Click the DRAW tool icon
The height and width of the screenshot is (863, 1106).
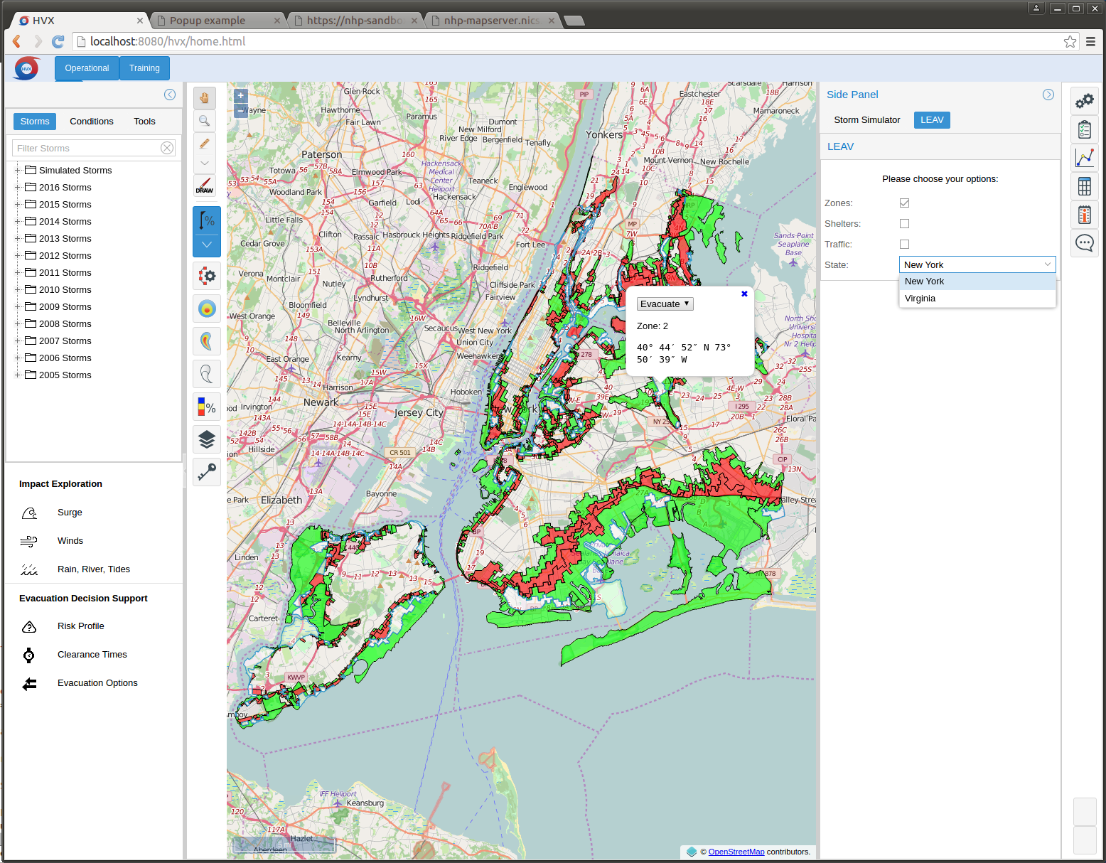coord(205,186)
